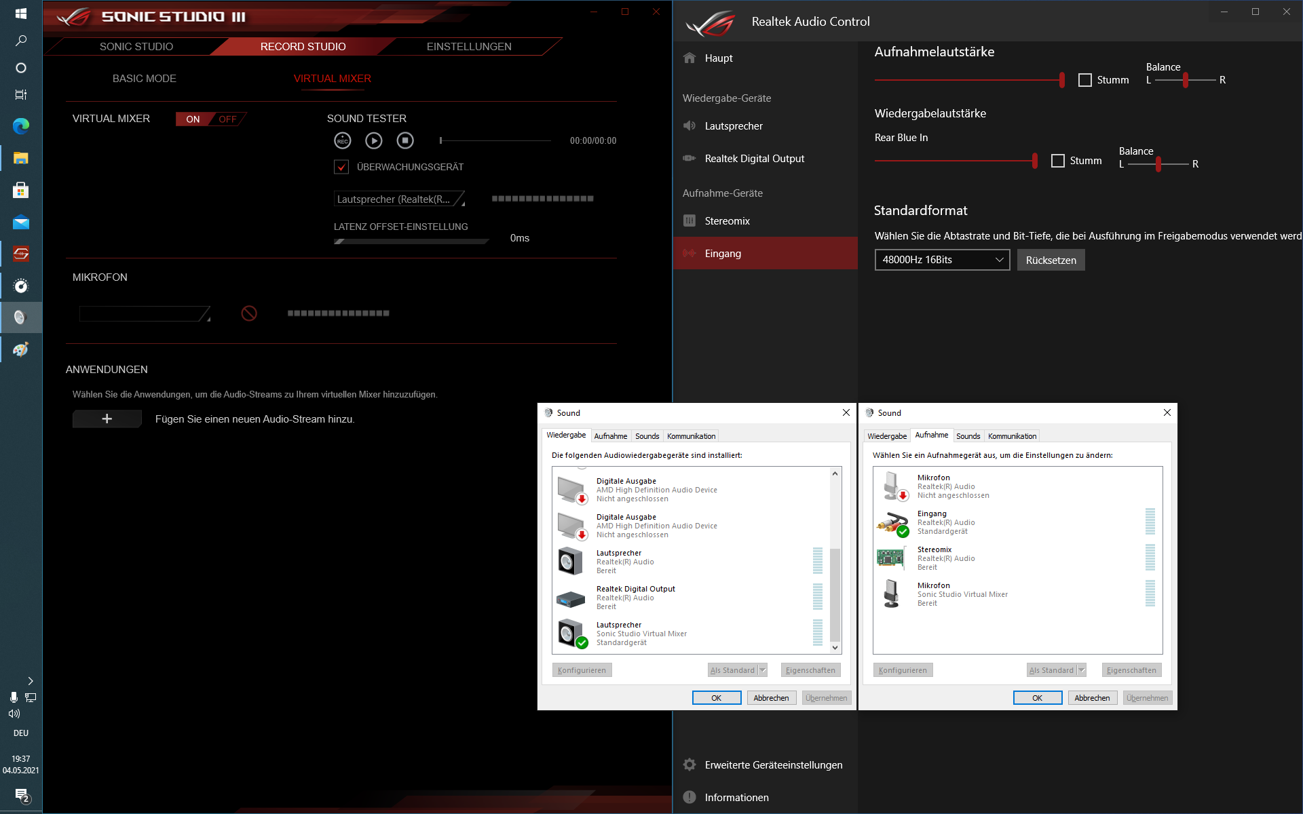
Task: Click plus icon to add audio stream
Action: [107, 419]
